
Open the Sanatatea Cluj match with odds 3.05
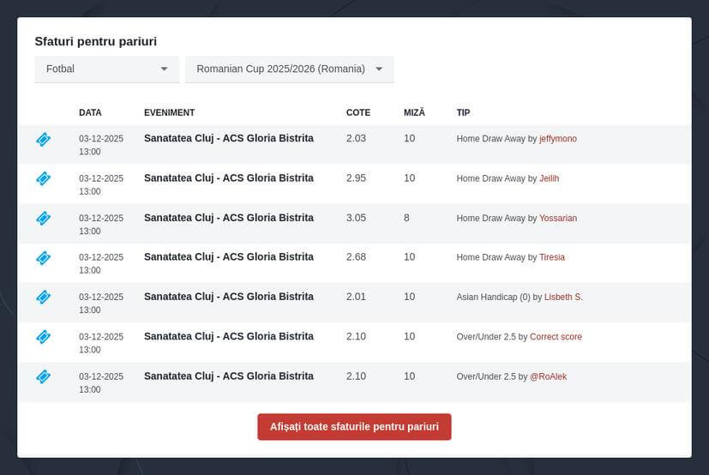[x=228, y=218]
